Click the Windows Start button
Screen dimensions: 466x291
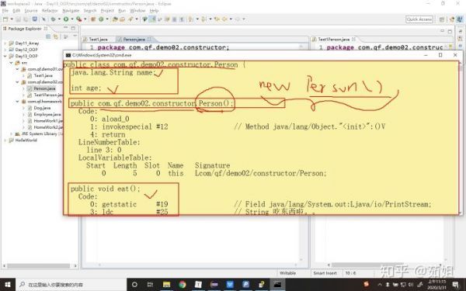point(8,285)
